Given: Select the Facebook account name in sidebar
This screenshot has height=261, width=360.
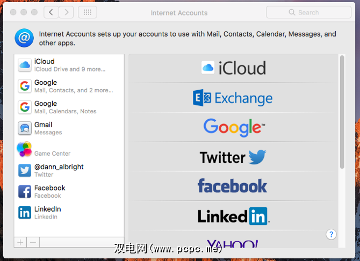Looking at the screenshot, I should point(49,188).
